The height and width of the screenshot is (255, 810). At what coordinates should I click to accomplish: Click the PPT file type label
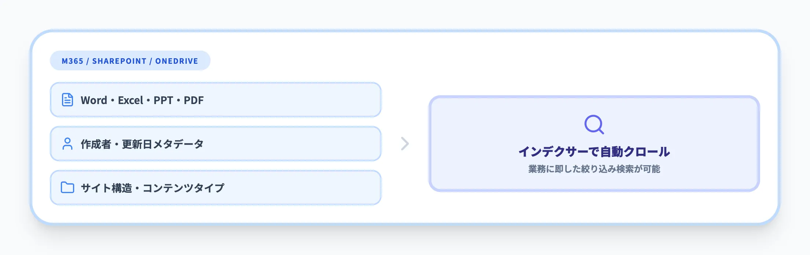(x=163, y=100)
